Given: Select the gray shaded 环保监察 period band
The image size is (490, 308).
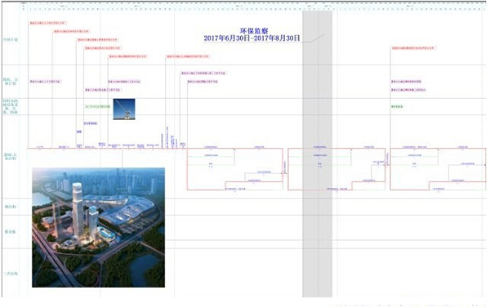Looking at the screenshot, I should coord(317,154).
